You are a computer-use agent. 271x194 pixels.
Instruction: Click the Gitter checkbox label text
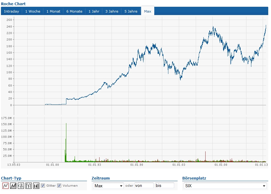point(51,185)
